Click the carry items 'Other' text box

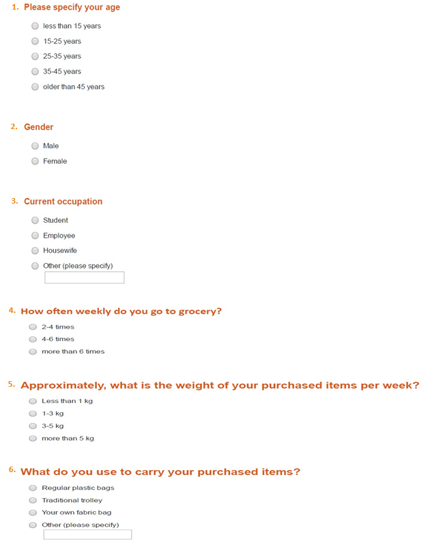click(x=87, y=535)
